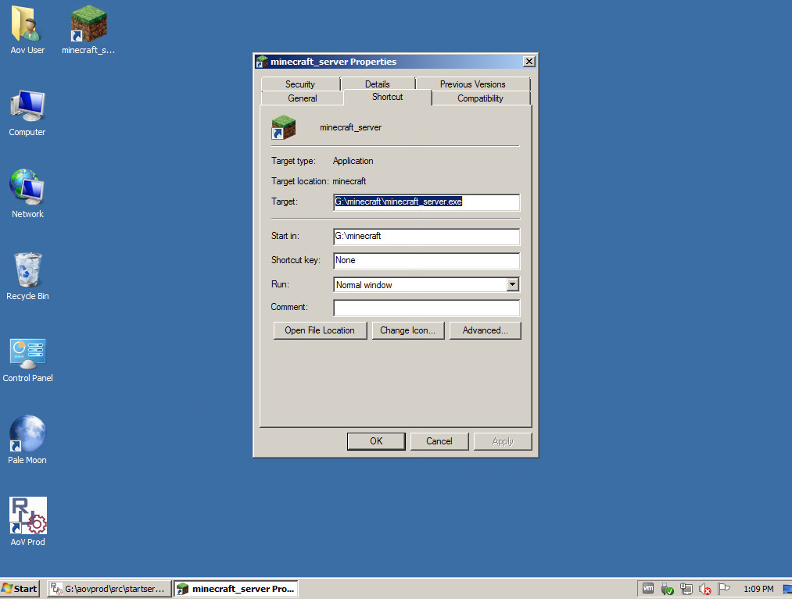This screenshot has width=792, height=599.
Task: Close the minecraft_server Properties dialog
Action: (x=529, y=62)
